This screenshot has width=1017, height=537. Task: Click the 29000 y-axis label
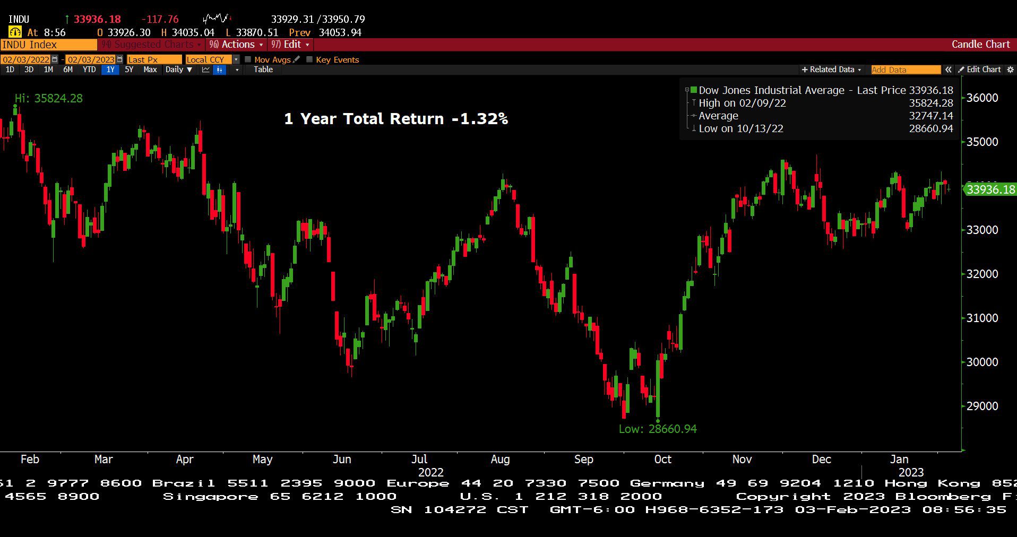(x=982, y=406)
